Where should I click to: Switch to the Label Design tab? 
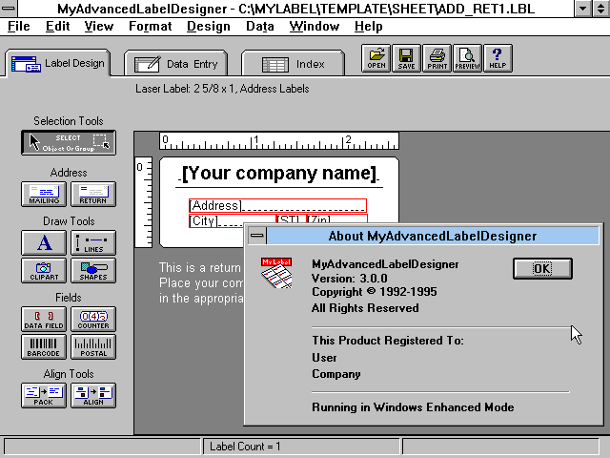(58, 63)
